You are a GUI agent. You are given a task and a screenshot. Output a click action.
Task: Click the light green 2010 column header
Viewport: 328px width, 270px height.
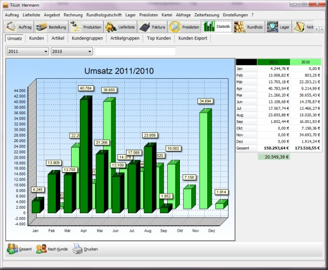306,62
